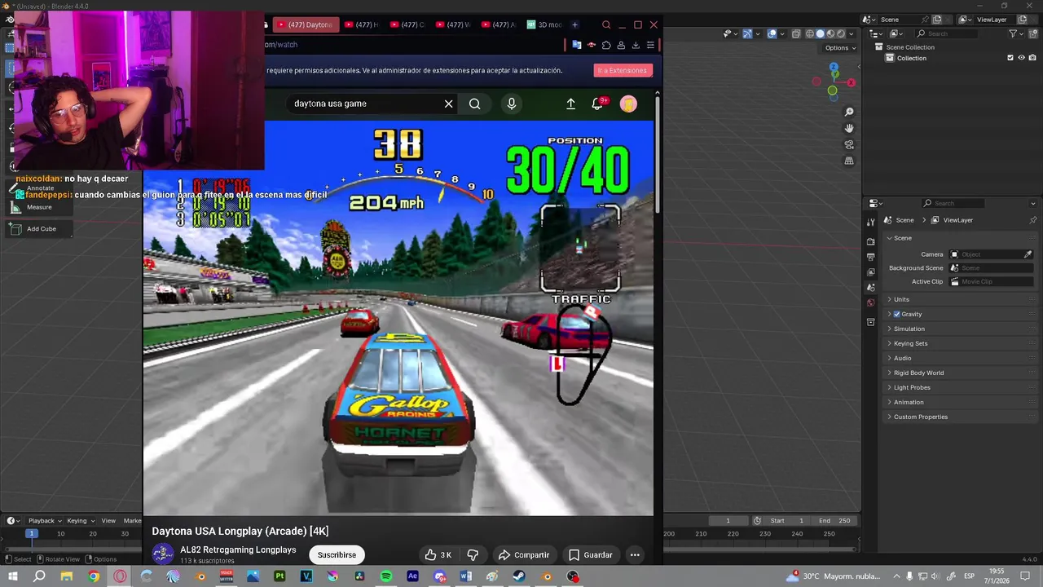Open the viewport shading options dropdown arrow
Viewport: 1043px width, 587px height.
tap(853, 33)
